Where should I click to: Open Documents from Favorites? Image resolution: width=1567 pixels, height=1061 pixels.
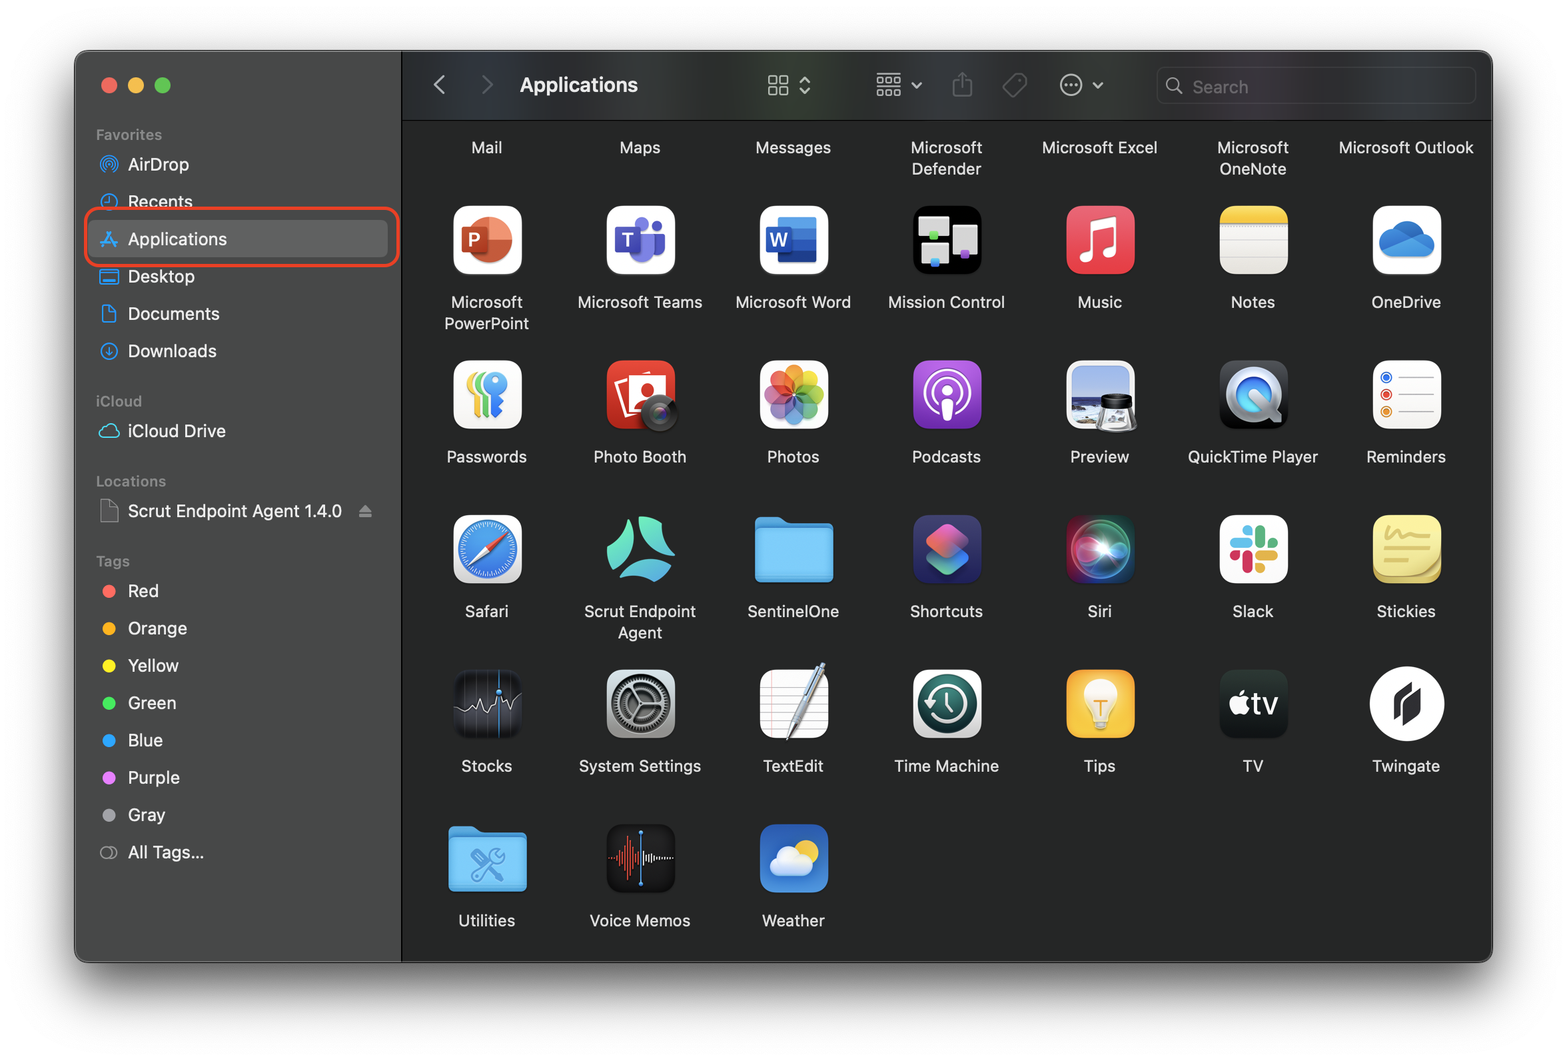click(237, 314)
